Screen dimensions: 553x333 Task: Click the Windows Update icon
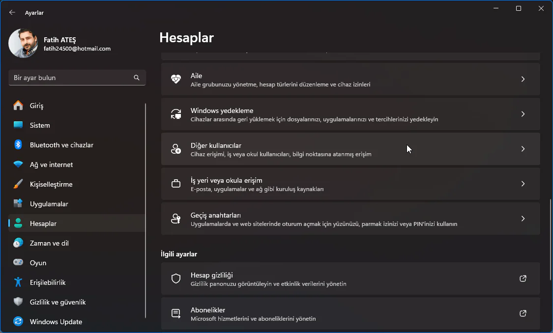coord(16,322)
